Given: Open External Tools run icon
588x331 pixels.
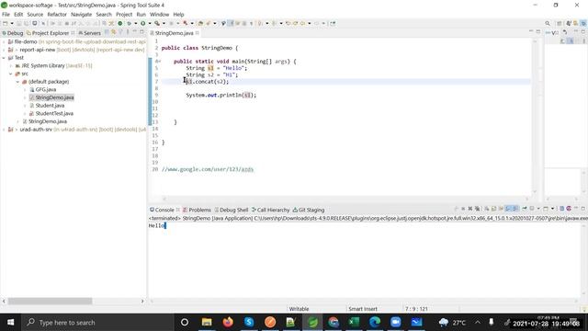Looking at the screenshot, I should click(x=157, y=23).
